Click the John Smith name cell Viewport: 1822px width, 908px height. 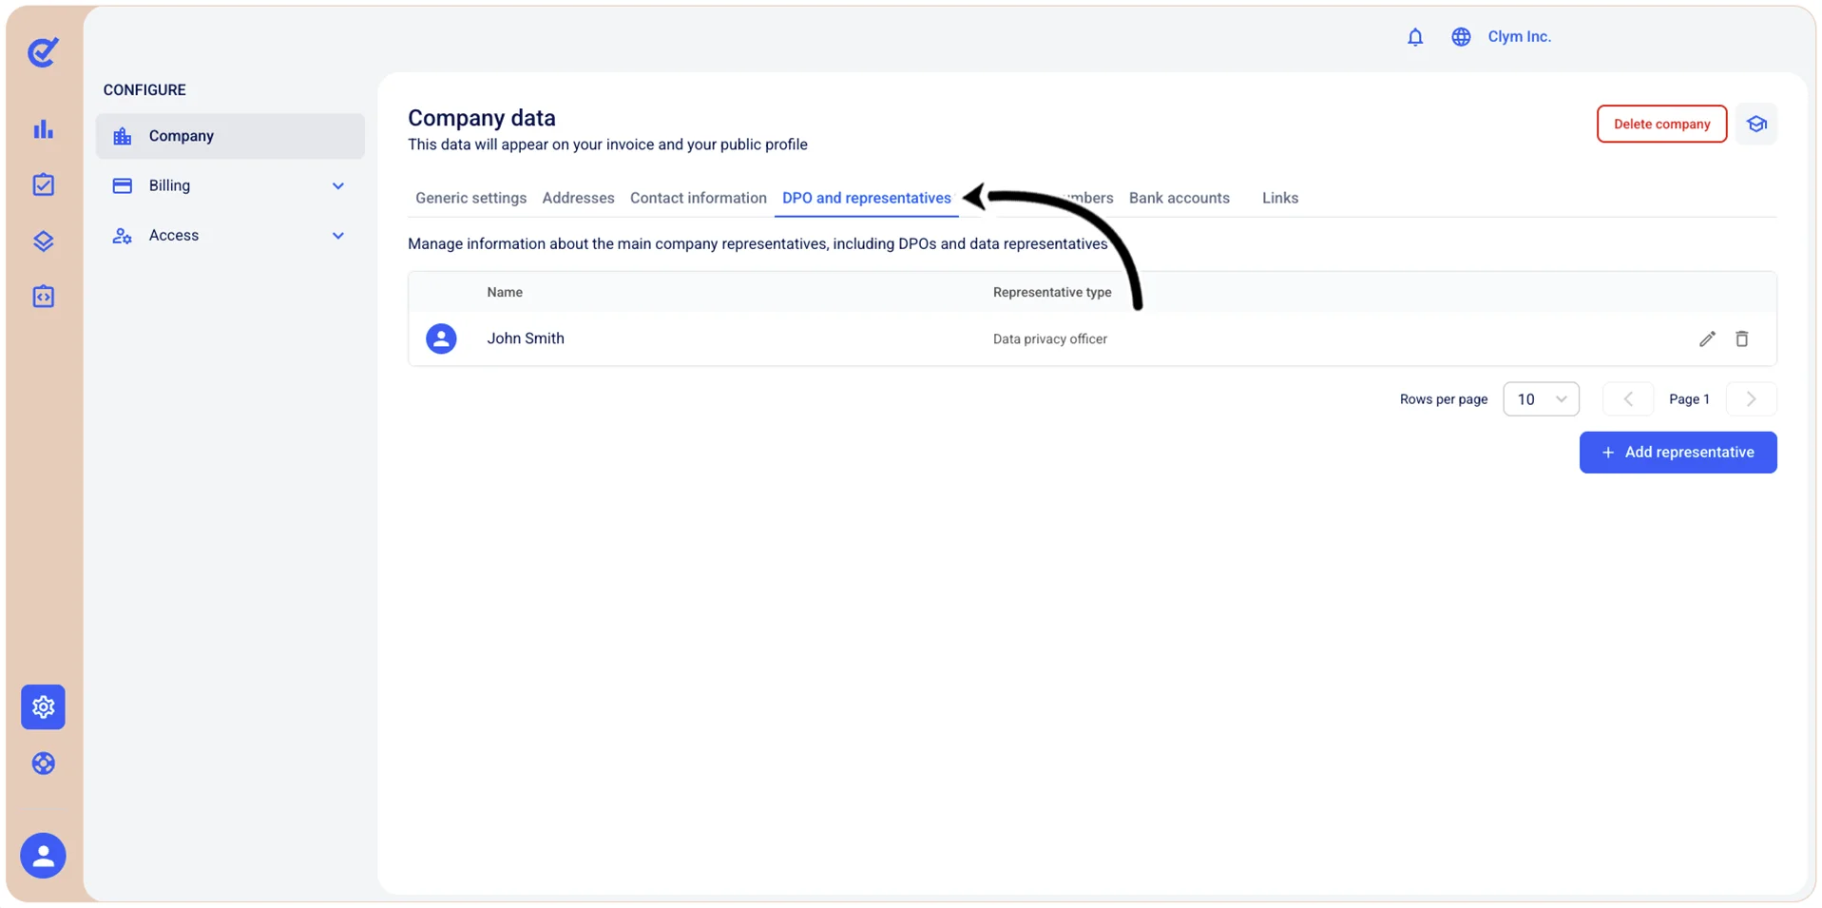click(x=526, y=338)
